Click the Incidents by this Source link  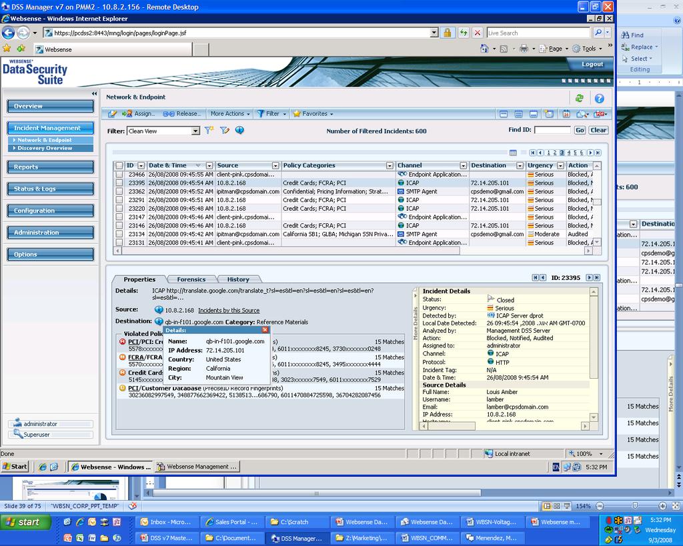(x=229, y=311)
